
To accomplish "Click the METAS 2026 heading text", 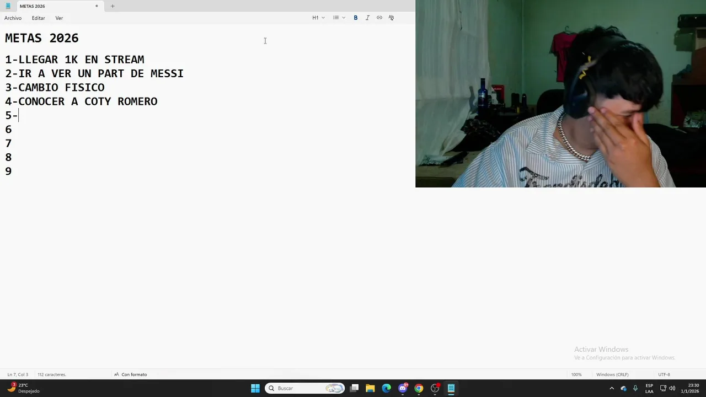I will tap(42, 38).
